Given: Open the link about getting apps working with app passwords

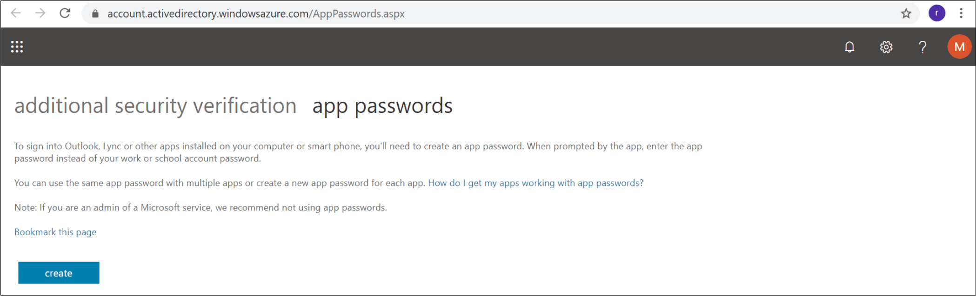Looking at the screenshot, I should click(x=536, y=183).
